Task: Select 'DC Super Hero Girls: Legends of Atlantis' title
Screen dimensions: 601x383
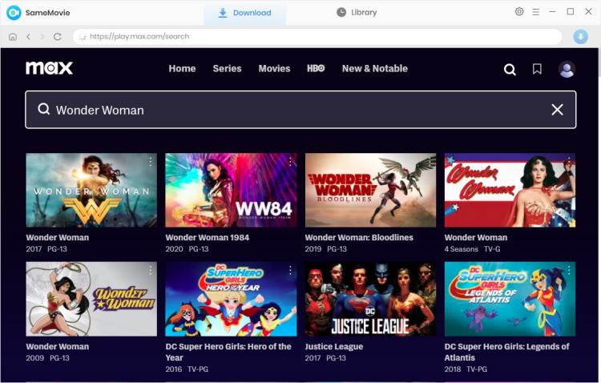Action: tap(506, 352)
